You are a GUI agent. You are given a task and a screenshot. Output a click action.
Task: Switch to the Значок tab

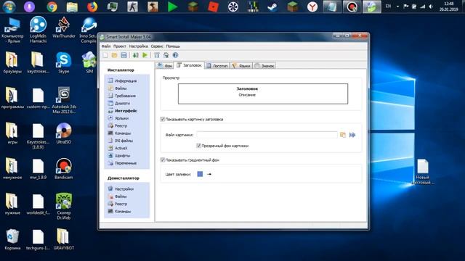click(264, 66)
